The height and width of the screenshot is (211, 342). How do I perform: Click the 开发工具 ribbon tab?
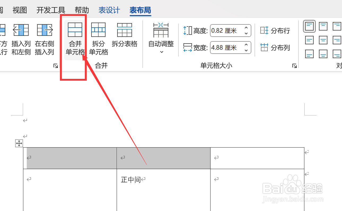(x=50, y=10)
